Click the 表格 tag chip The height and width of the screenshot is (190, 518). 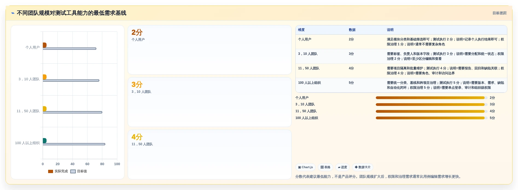tap(325, 167)
